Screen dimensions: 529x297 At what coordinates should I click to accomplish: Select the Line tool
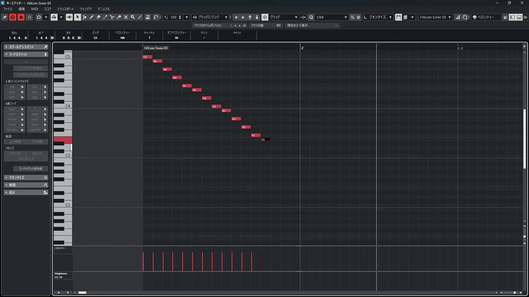click(x=140, y=17)
